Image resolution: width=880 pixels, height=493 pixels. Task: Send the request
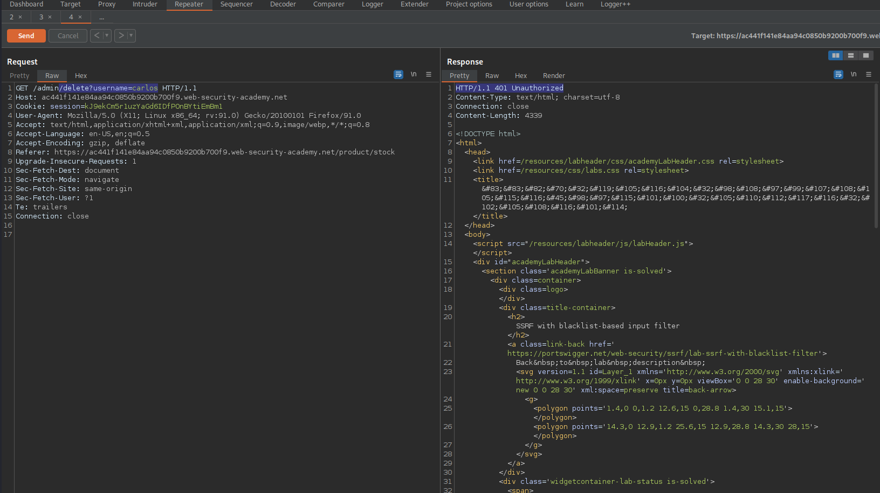pos(26,36)
